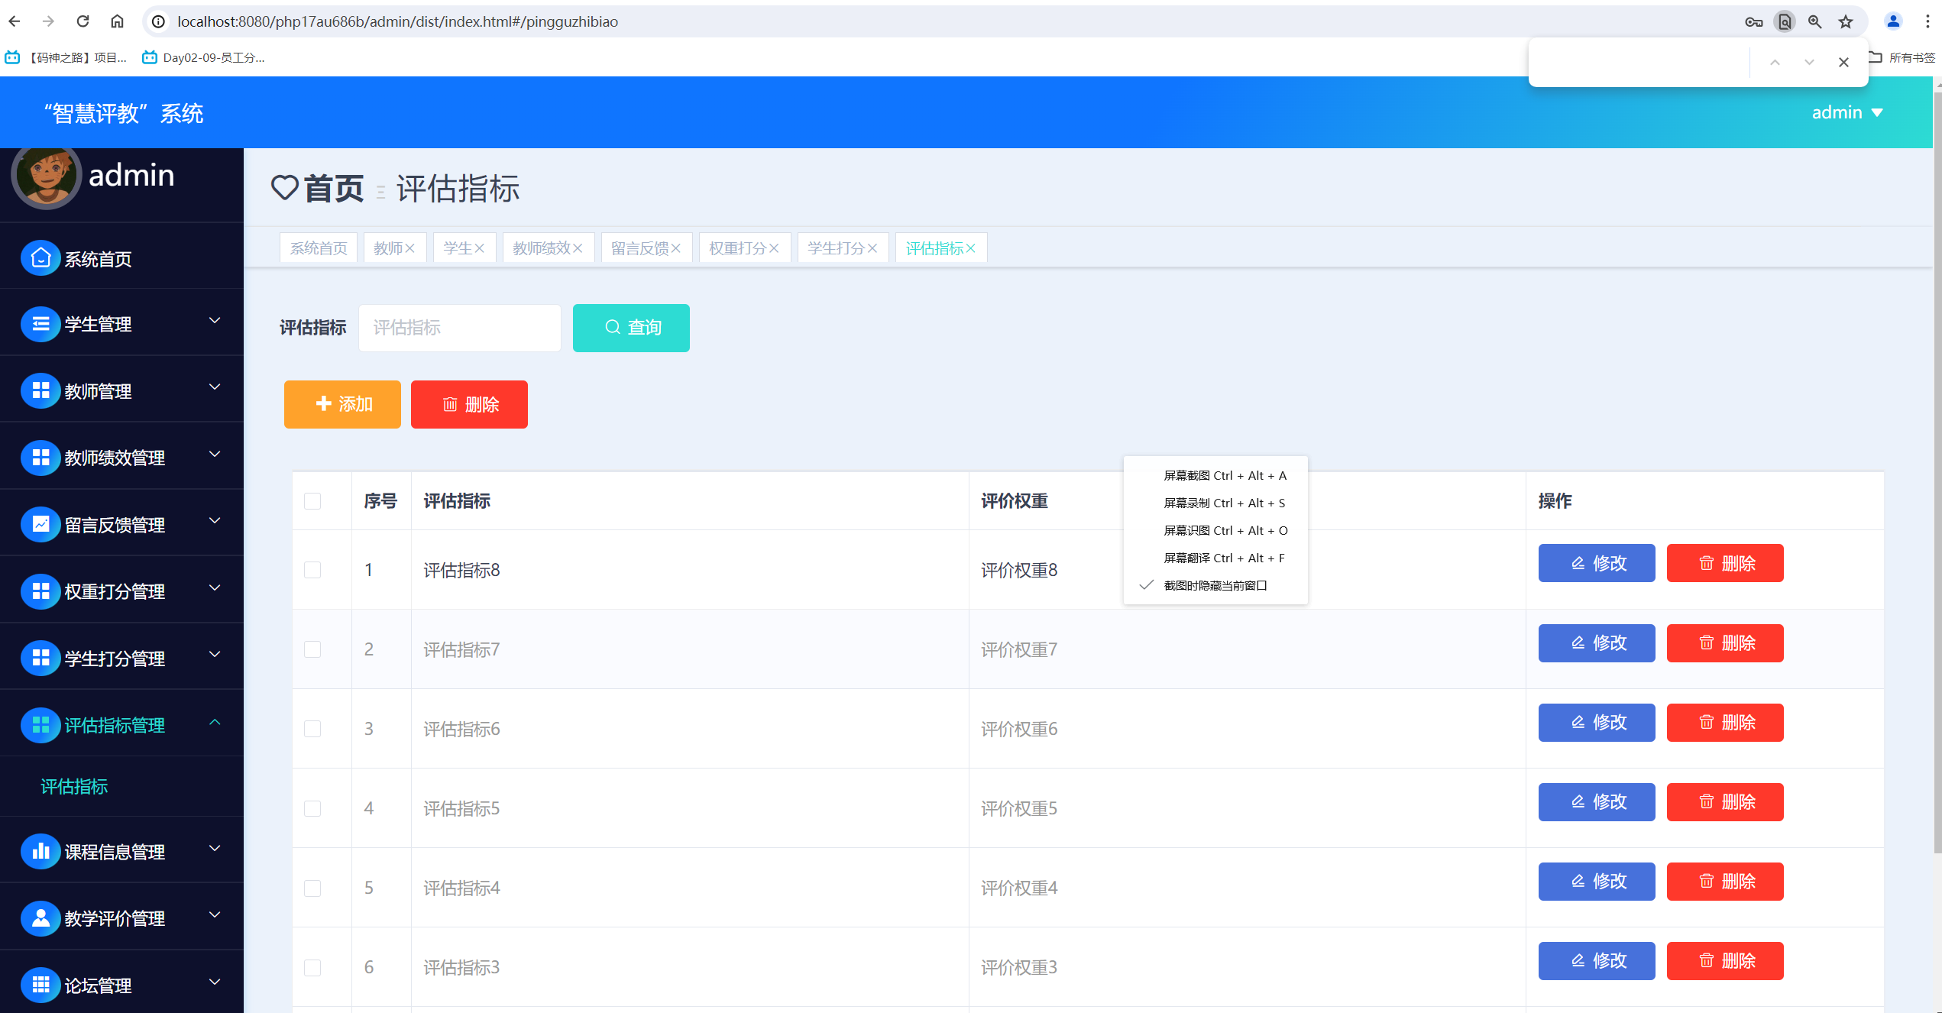Toggle 截图时隐藏当前窗口 option in popup menu
Viewport: 1942px width, 1013px height.
pyautogui.click(x=1215, y=586)
